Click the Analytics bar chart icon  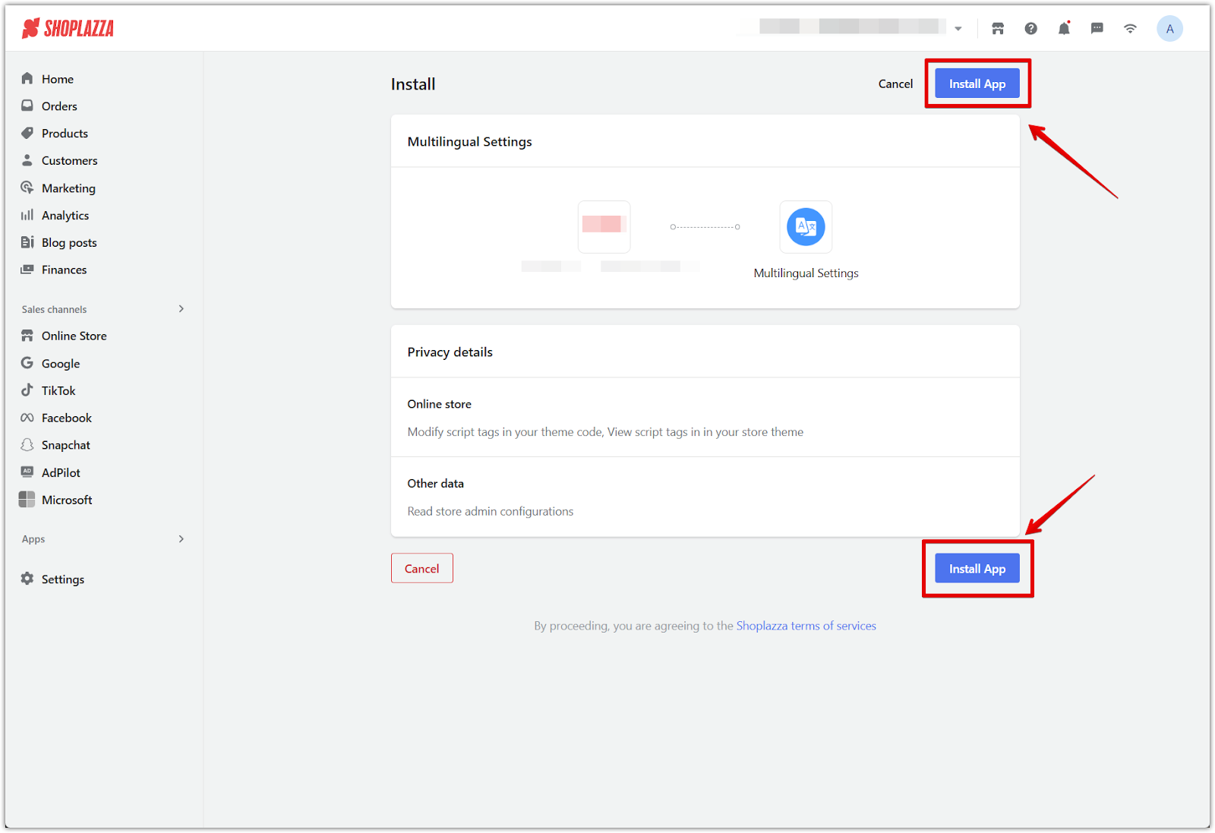tap(27, 215)
